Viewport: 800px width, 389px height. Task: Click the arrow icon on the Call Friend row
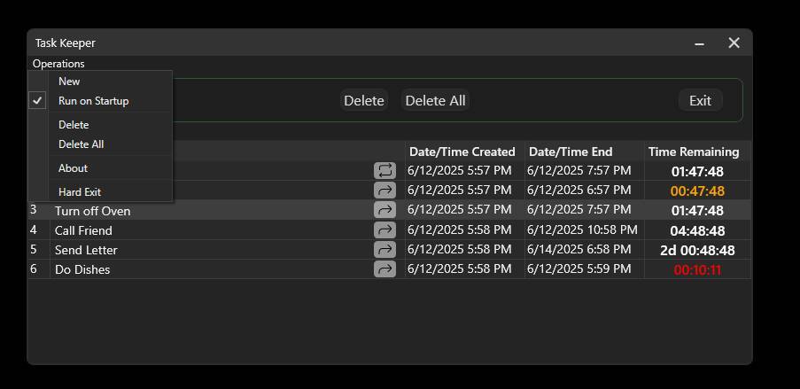tap(384, 230)
